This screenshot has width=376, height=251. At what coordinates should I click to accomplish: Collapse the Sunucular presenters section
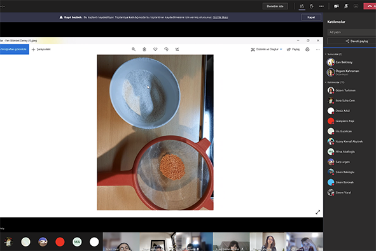[x=333, y=54]
